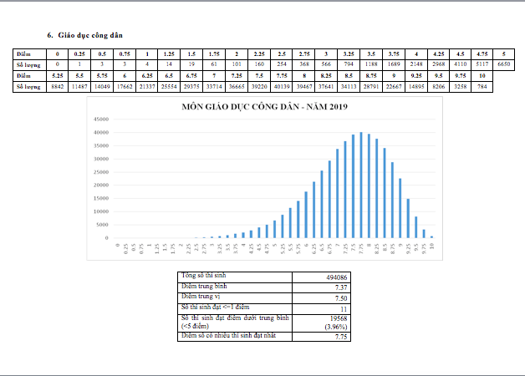Viewport: 525px width, 376px height.
Task: Click the y-axis label 45000
Action: (x=101, y=119)
